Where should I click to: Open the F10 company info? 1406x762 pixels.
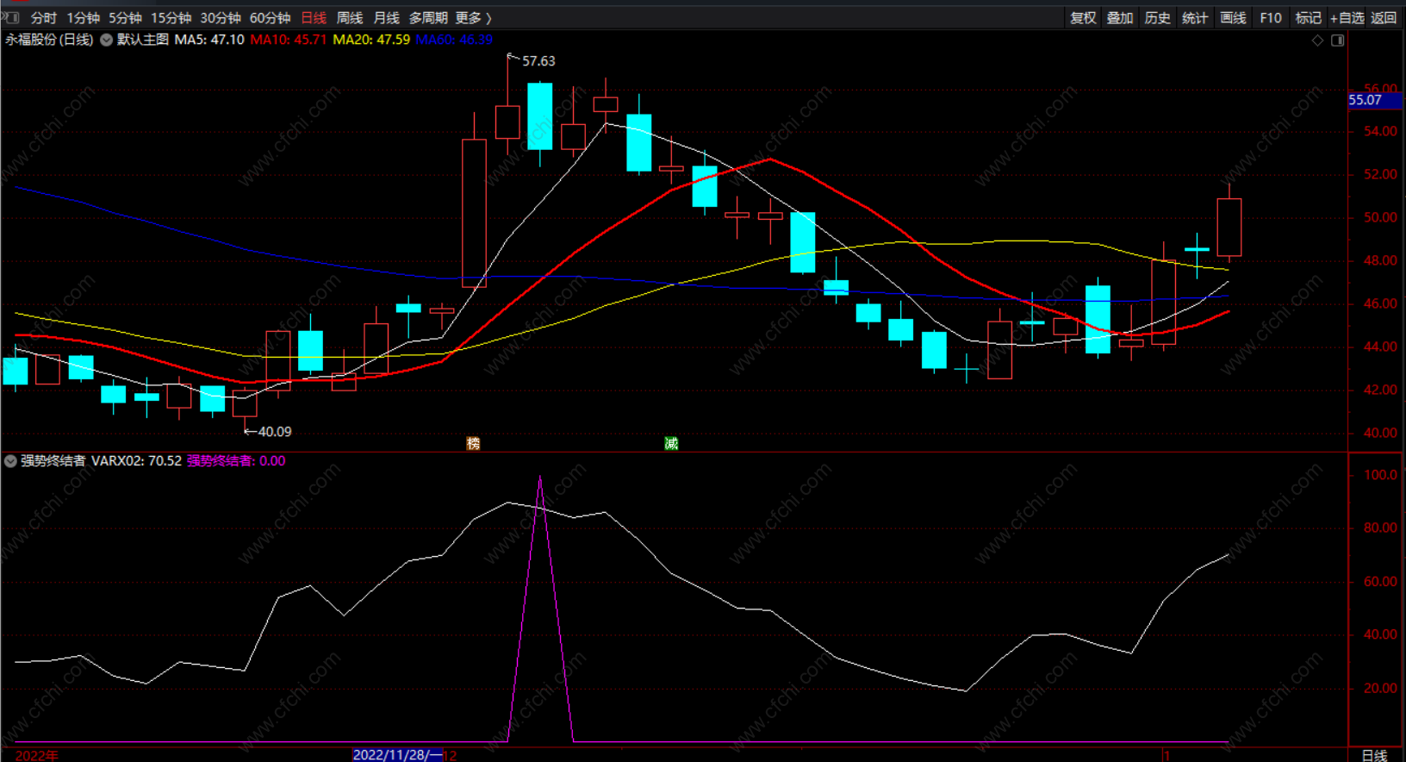(1271, 18)
